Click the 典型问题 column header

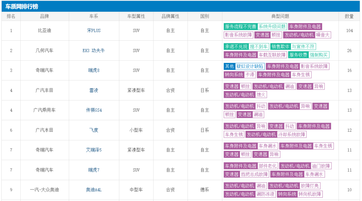coord(280,16)
